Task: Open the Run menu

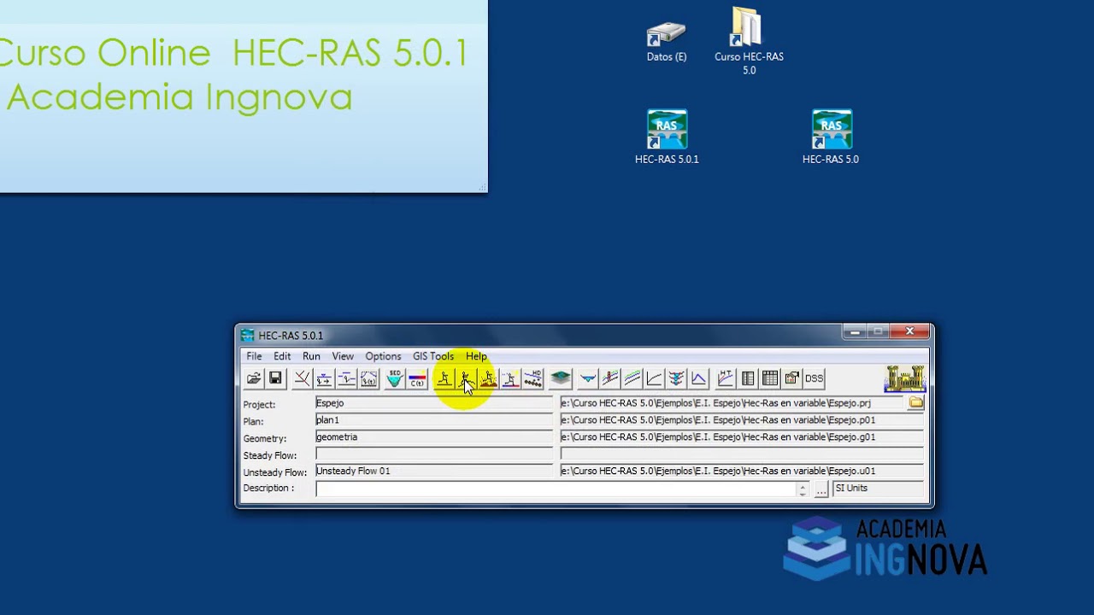Action: tap(311, 356)
